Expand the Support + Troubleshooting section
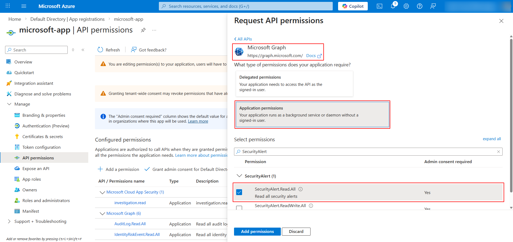 [9, 221]
